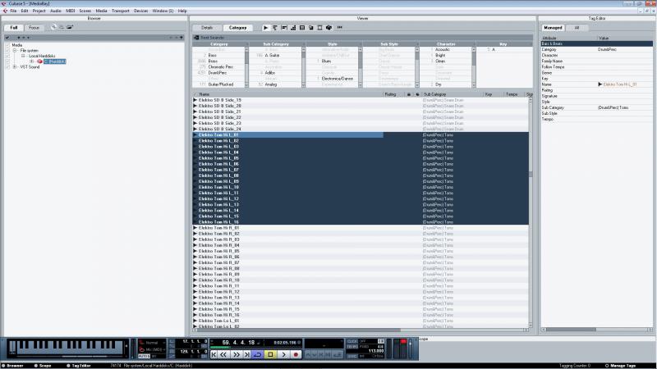Click the Rewind transport button
This screenshot has width=657, height=369.
pyautogui.click(x=224, y=354)
